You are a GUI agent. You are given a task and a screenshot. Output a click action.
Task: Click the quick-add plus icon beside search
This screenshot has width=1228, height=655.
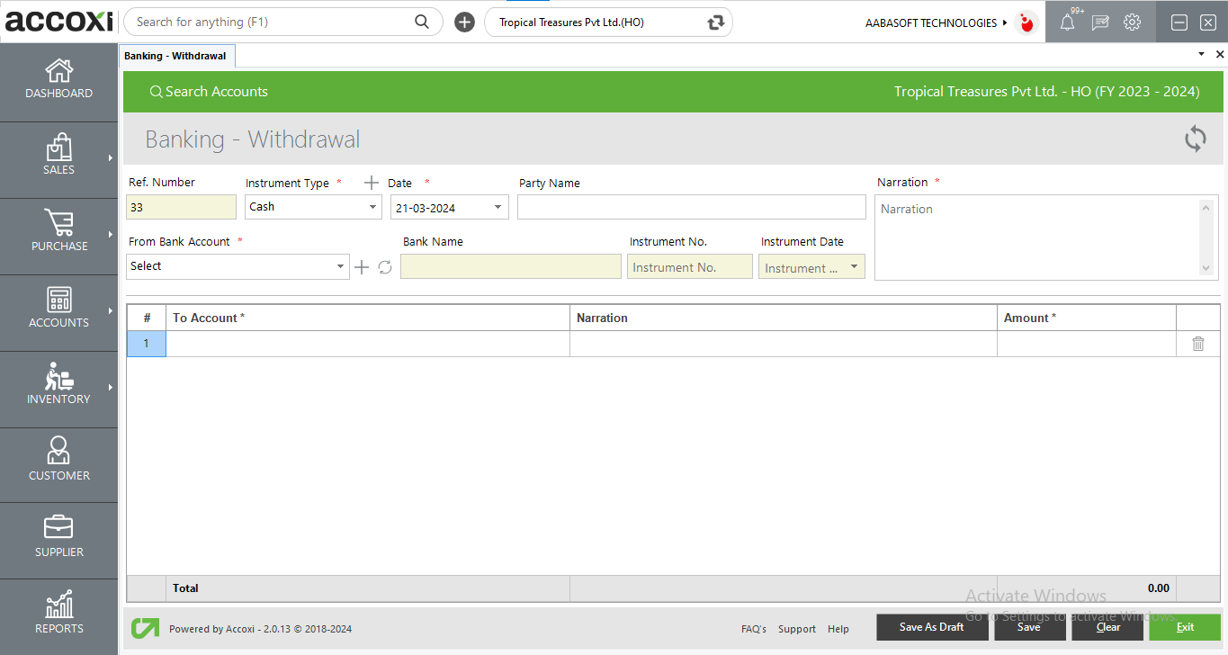tap(464, 22)
